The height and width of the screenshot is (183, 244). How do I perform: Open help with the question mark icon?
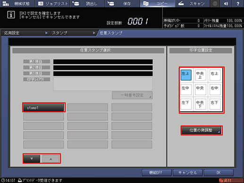[x=238, y=3]
